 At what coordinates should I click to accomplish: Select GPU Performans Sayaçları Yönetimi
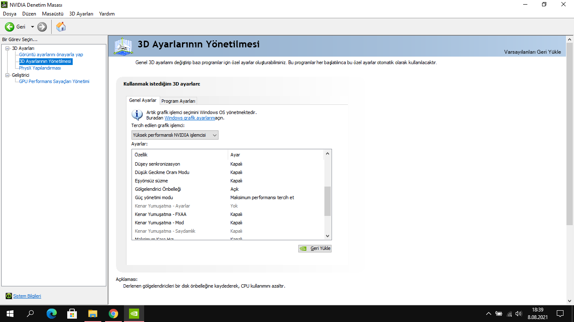(54, 81)
